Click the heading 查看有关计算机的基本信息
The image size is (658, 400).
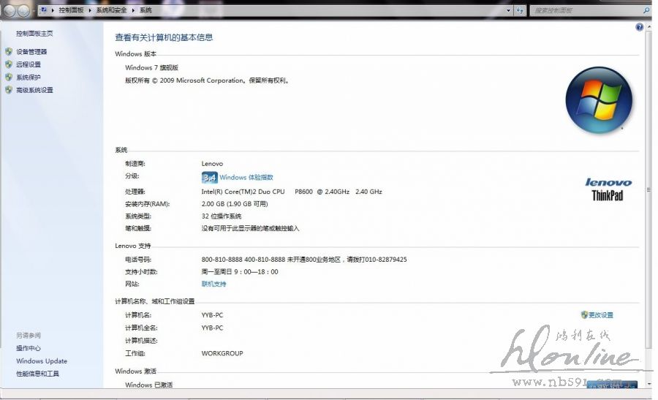pos(164,37)
